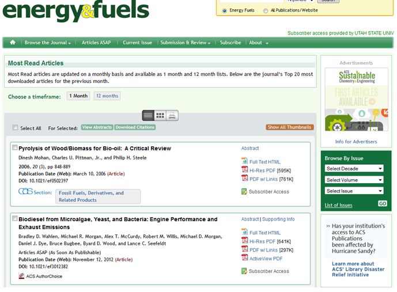
Task: Click the ACS Sustainable Chemistry advertisement
Action: [356, 100]
